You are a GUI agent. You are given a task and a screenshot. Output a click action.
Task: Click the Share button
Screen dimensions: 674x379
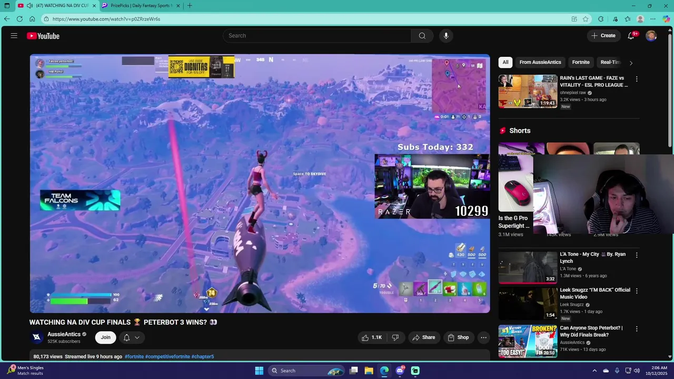click(x=424, y=337)
